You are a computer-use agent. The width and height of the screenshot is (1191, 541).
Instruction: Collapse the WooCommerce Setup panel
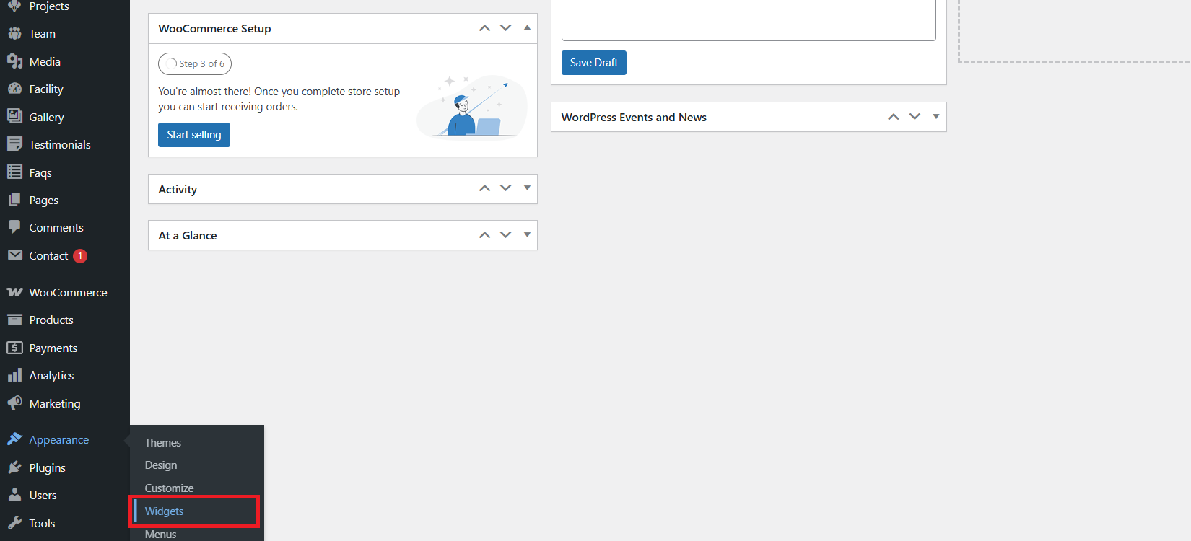tap(527, 27)
